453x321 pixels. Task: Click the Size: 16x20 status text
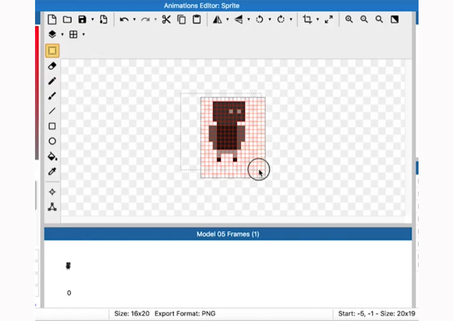(132, 313)
